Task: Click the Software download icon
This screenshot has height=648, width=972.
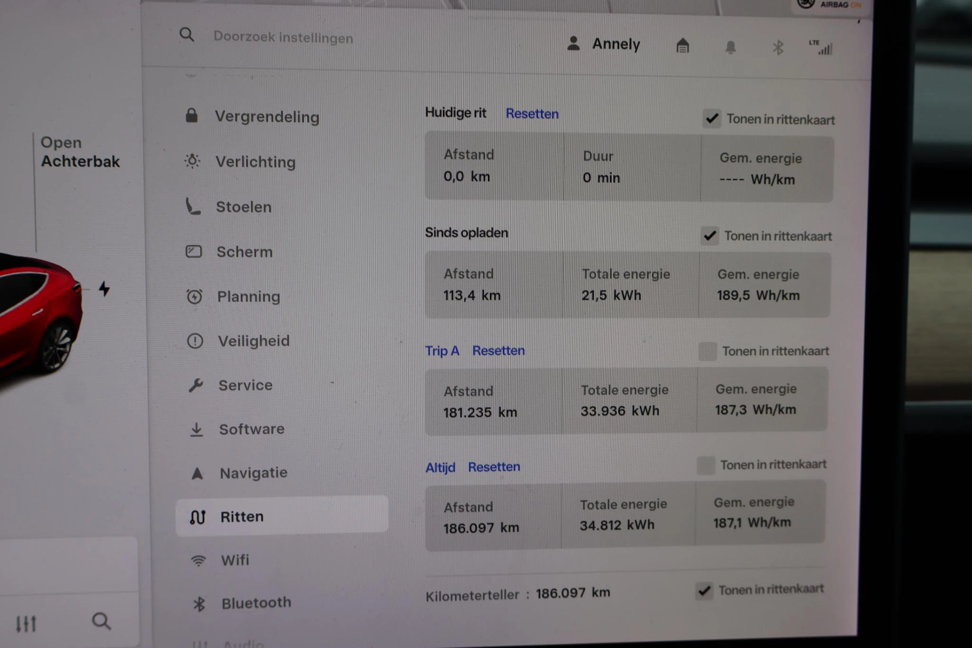Action: point(196,428)
